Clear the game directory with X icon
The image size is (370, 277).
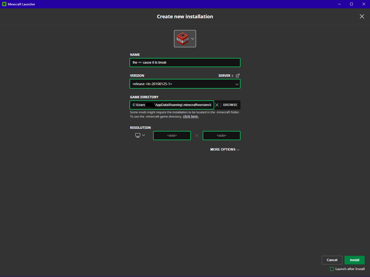pyautogui.click(x=217, y=105)
